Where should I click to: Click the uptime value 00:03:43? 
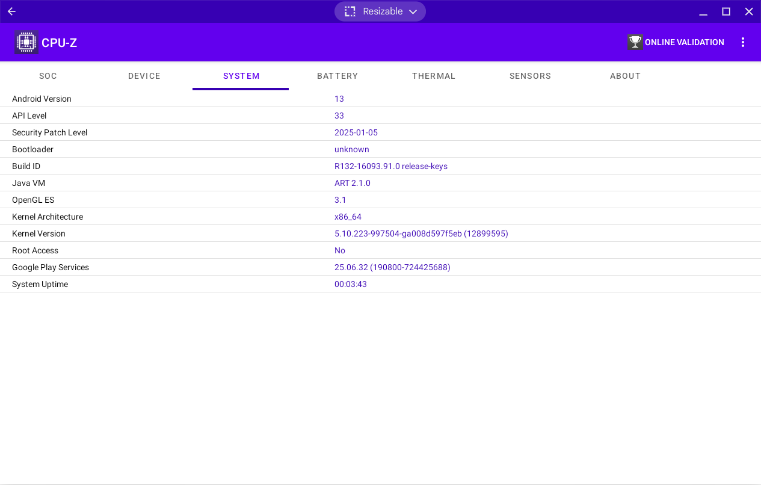point(351,284)
